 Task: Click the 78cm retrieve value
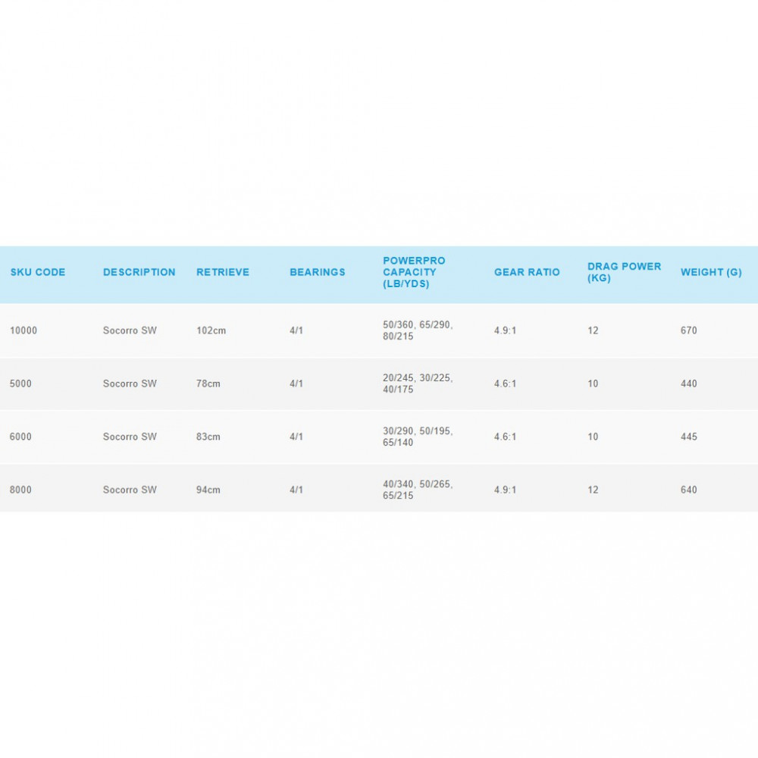pos(208,384)
